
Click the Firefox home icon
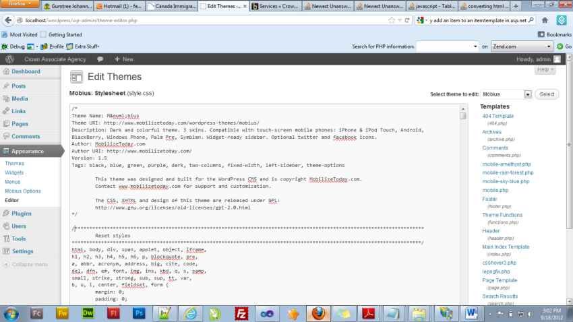point(545,20)
